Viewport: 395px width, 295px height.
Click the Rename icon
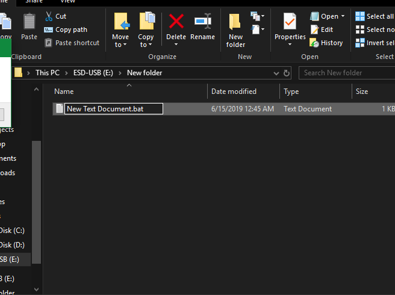(203, 21)
